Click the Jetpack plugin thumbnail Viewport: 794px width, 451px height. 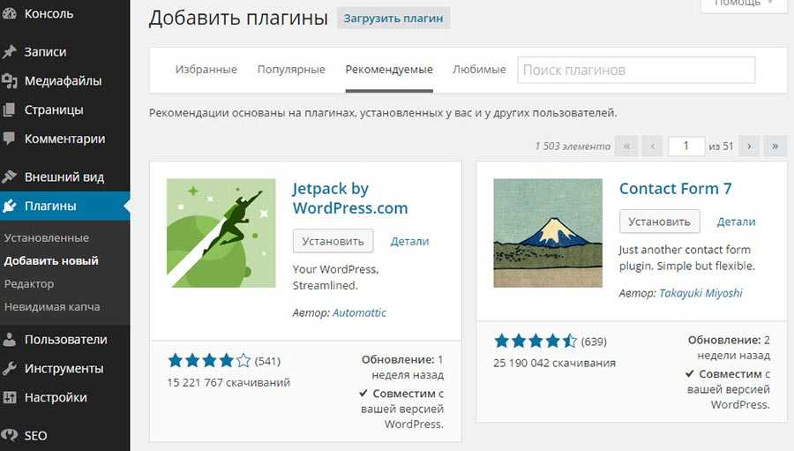[x=221, y=233]
